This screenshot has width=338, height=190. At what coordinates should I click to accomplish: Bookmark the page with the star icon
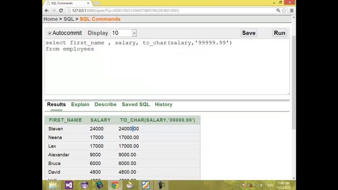click(x=284, y=11)
